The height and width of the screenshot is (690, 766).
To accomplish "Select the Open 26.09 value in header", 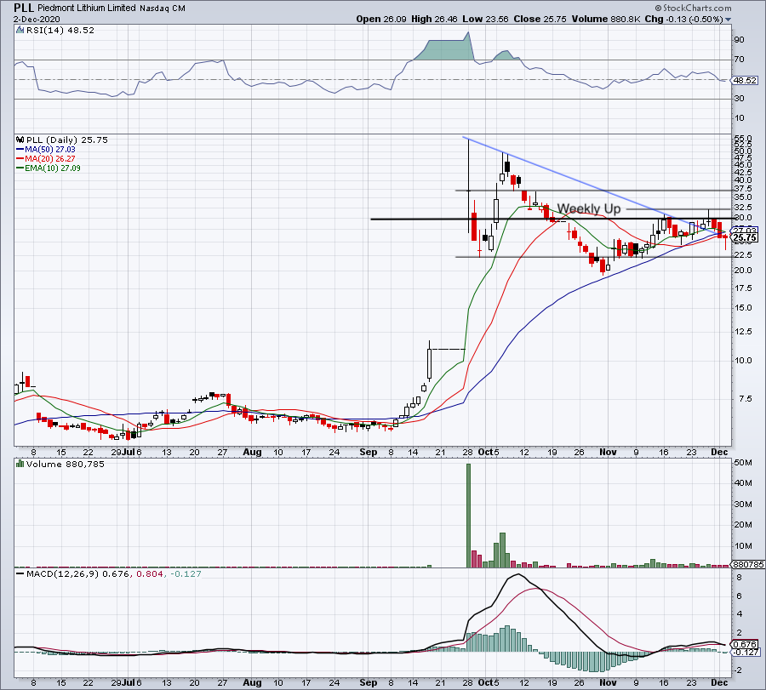I will click(381, 19).
